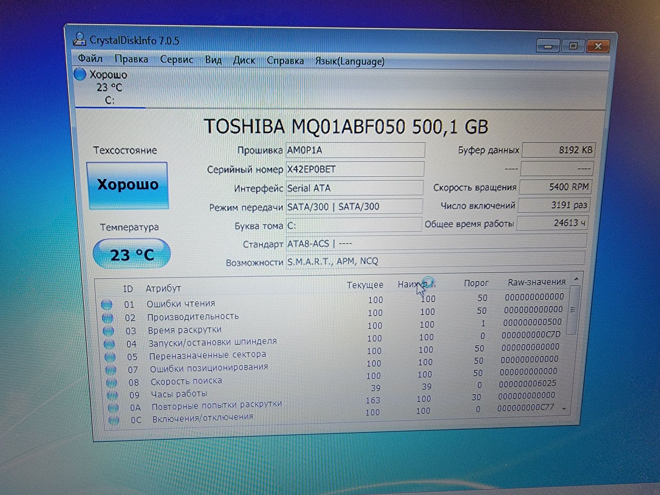Image resolution: width=660 pixels, height=495 pixels.
Task: Click the ID column header
Action: point(128,289)
